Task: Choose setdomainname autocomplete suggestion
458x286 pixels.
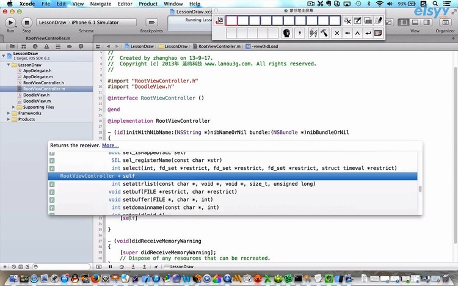Action: (233, 208)
